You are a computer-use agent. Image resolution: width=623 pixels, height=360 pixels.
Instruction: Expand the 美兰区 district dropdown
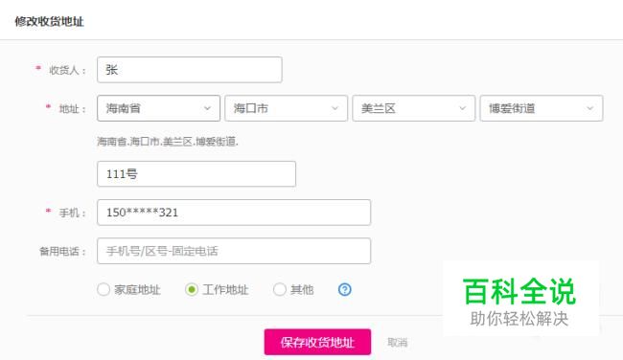pyautogui.click(x=414, y=108)
